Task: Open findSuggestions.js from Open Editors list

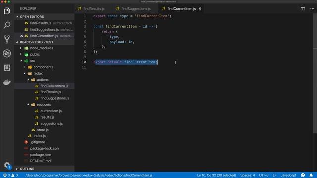Action: pos(45,30)
